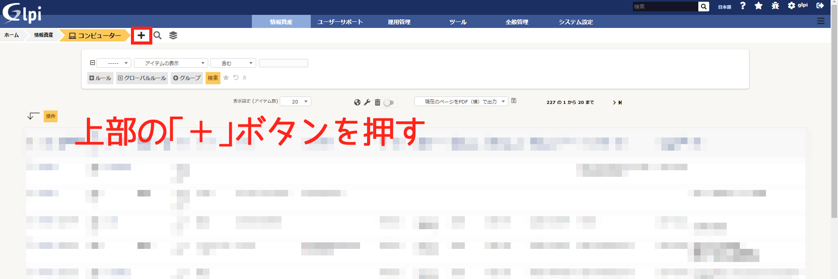Click the magnifier icon beside the plus
The width and height of the screenshot is (838, 279).
coord(158,35)
